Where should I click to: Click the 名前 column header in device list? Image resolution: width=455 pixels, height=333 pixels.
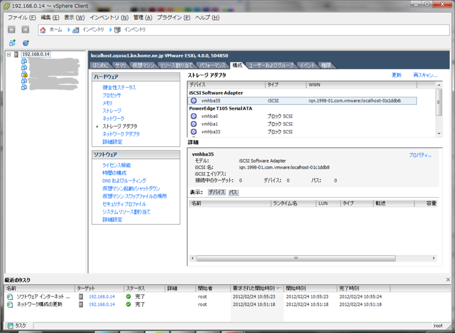coord(230,203)
